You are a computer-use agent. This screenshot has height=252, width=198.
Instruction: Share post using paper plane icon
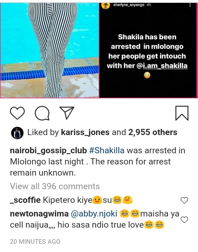click(67, 113)
